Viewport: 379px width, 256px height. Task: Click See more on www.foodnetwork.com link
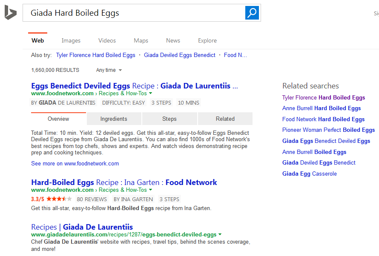(75, 164)
